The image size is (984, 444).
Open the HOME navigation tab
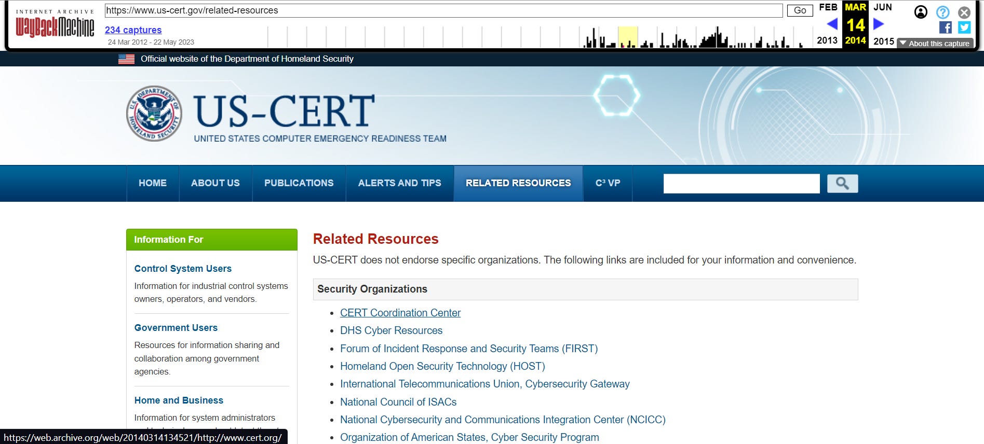[x=153, y=183]
